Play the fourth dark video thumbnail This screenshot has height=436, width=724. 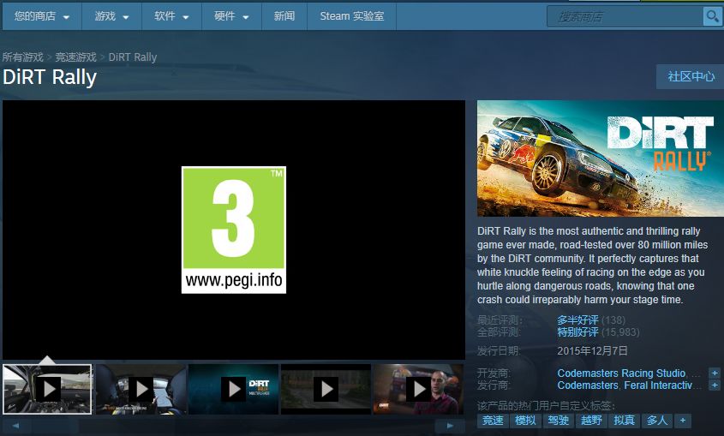point(326,389)
